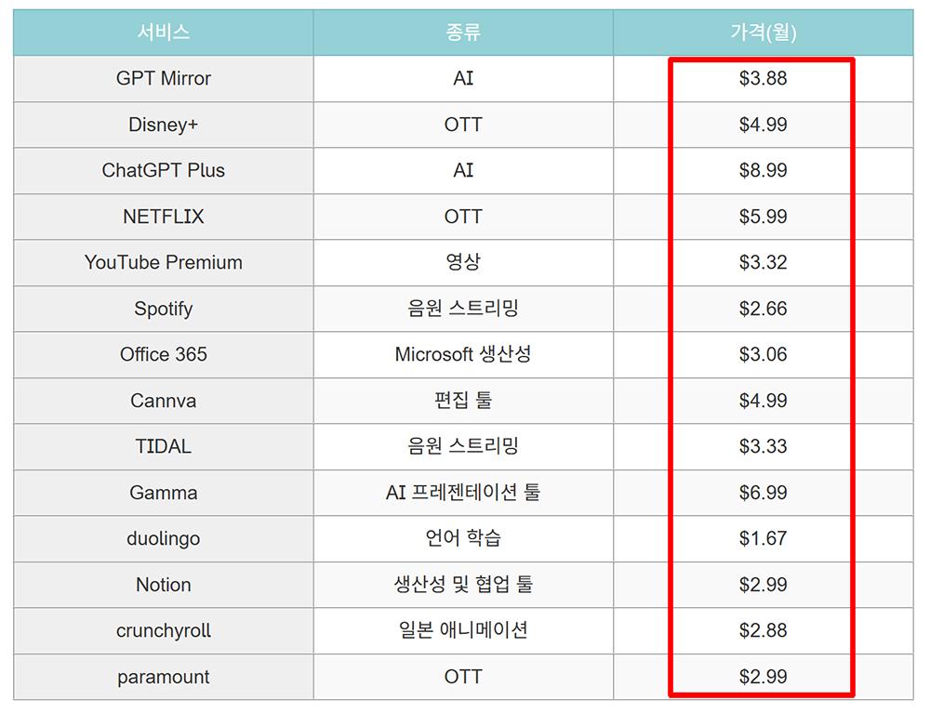Click the 종류 column header
Screen dimensions: 930x713
point(463,32)
